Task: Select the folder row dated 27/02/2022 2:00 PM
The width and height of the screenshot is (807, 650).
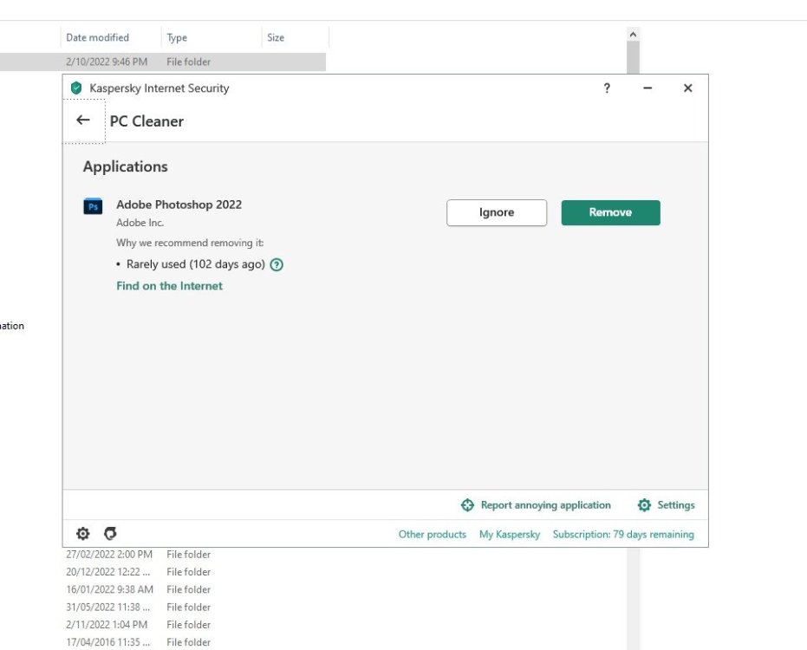Action: pos(163,555)
